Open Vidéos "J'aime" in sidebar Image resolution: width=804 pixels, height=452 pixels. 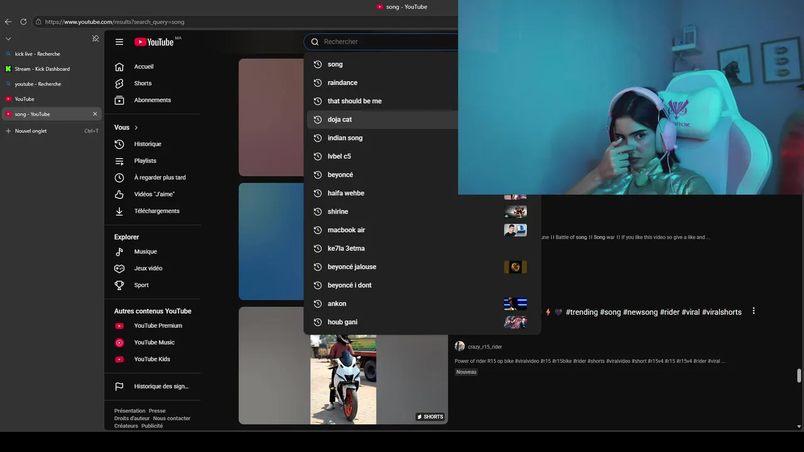pyautogui.click(x=153, y=195)
